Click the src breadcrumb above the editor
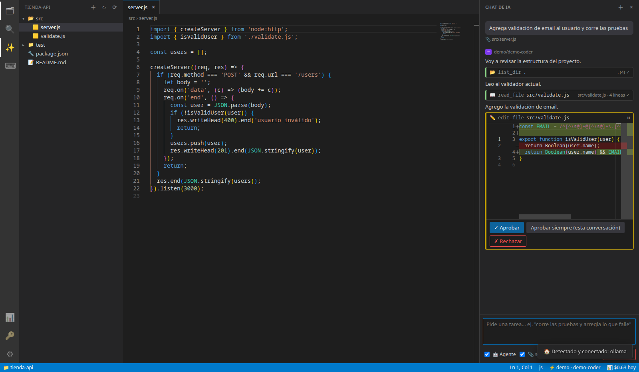The height and width of the screenshot is (372, 639). pyautogui.click(x=132, y=18)
